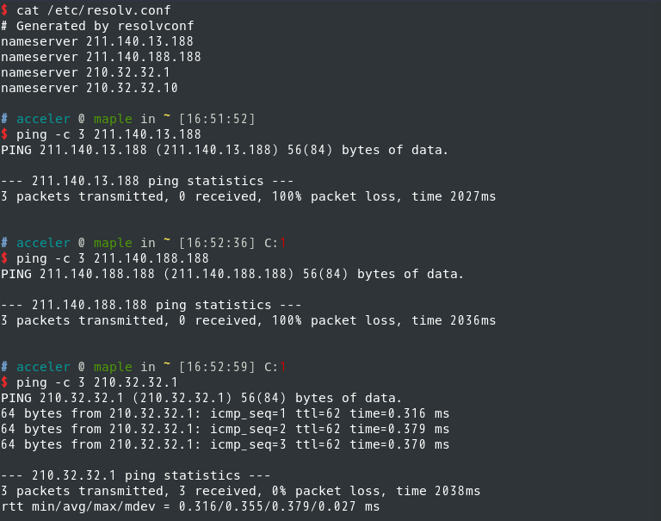The height and width of the screenshot is (521, 661).
Task: Click the red exit code after [16:52:59]
Action: (283, 367)
